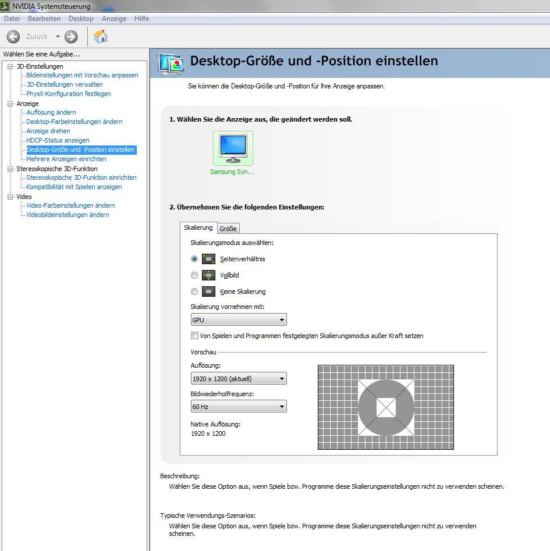Select the Seitenverhältnis radio button
The width and height of the screenshot is (550, 551).
coord(194,259)
